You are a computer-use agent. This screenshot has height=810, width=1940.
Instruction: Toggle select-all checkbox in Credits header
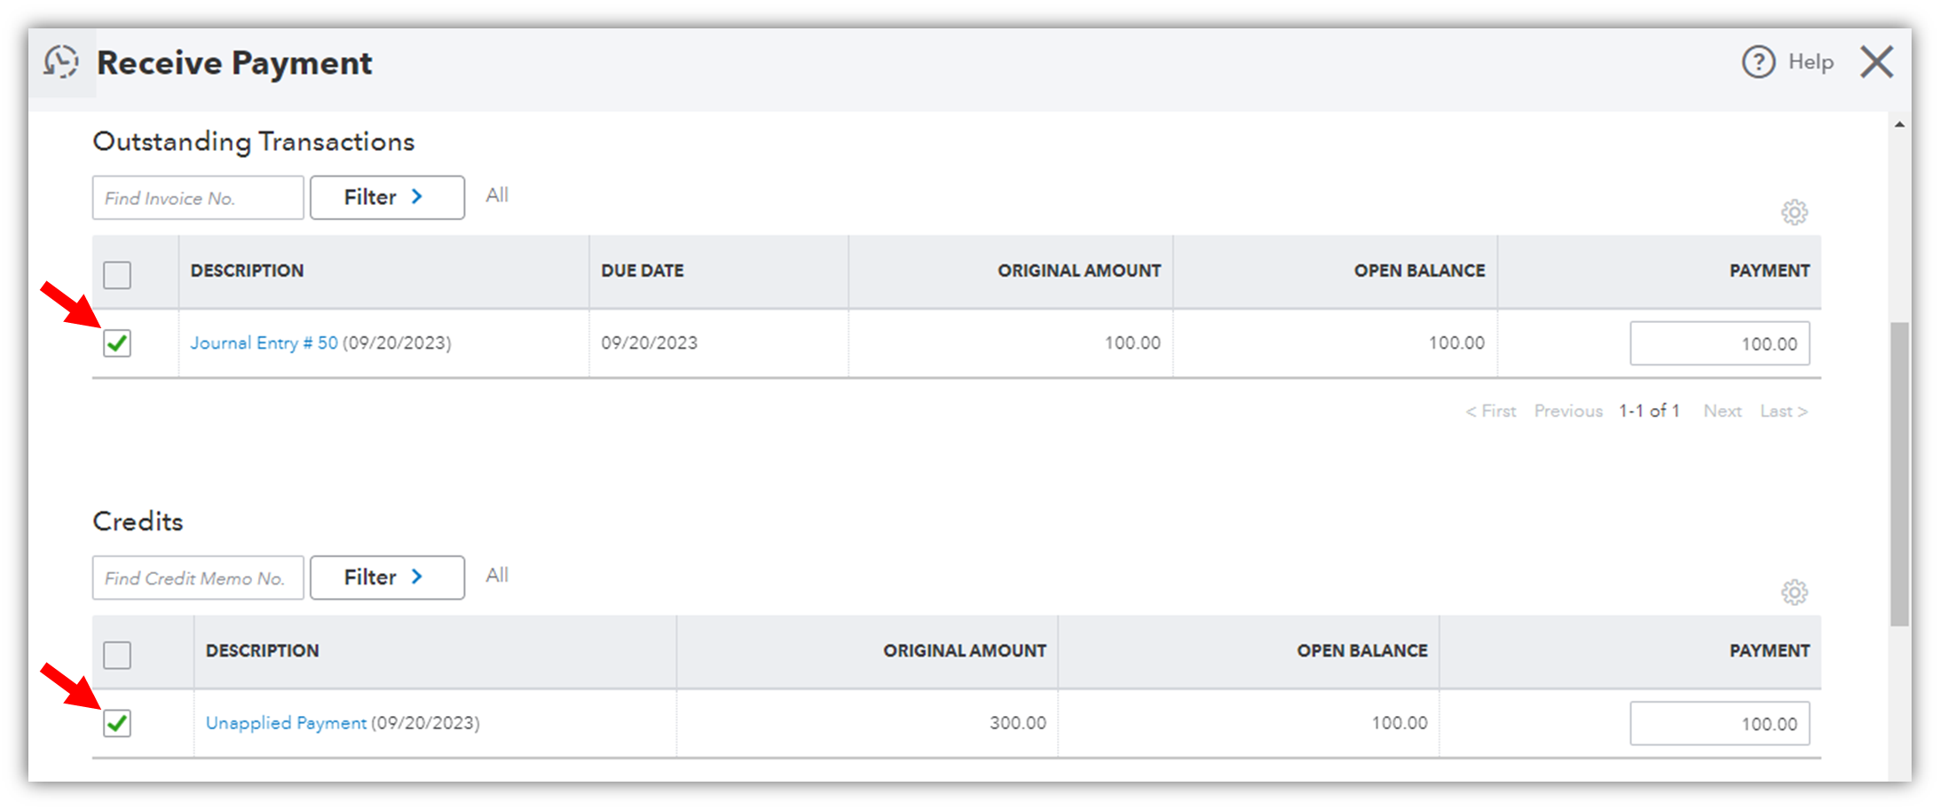[117, 655]
